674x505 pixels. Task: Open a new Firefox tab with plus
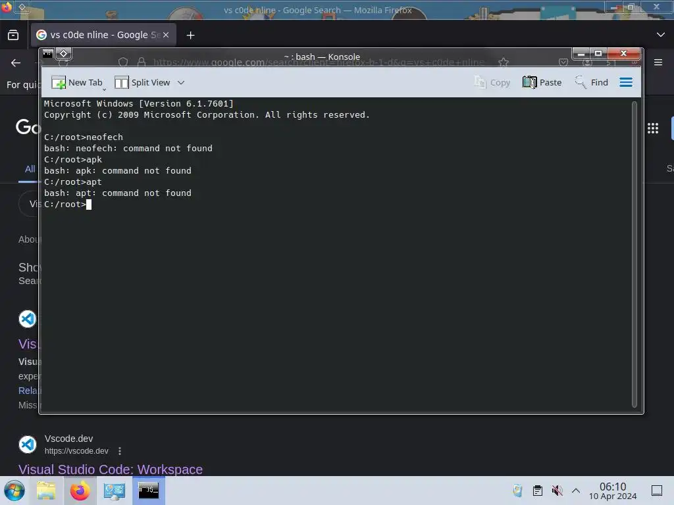tap(190, 36)
